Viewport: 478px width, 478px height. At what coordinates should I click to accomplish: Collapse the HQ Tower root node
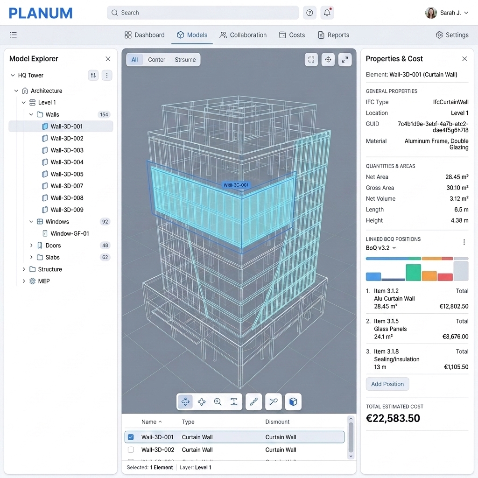point(13,75)
